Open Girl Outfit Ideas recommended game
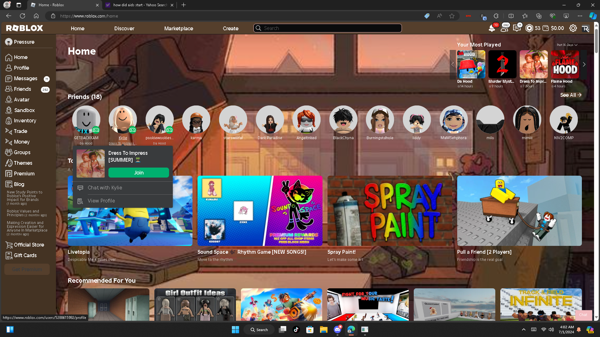This screenshot has height=337, width=600. (x=195, y=305)
